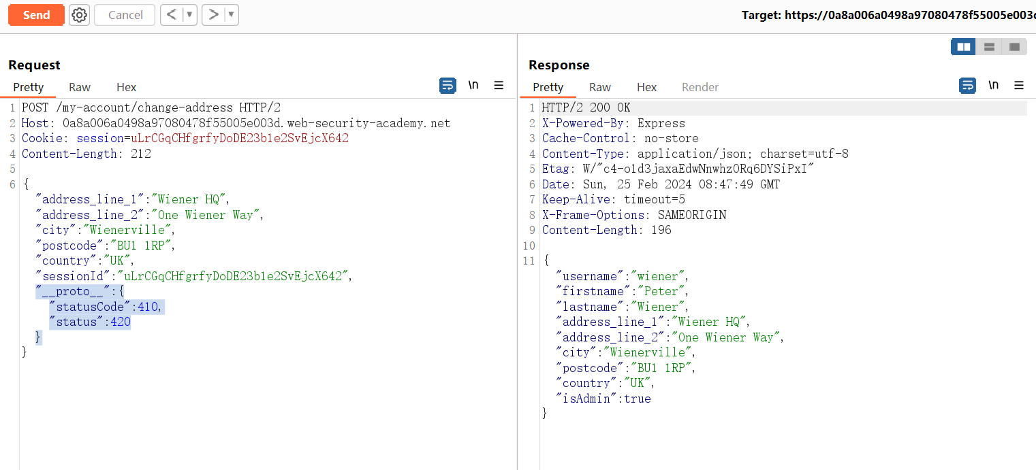This screenshot has width=1036, height=470.
Task: Open Request panel hamburger options menu
Action: (x=499, y=86)
